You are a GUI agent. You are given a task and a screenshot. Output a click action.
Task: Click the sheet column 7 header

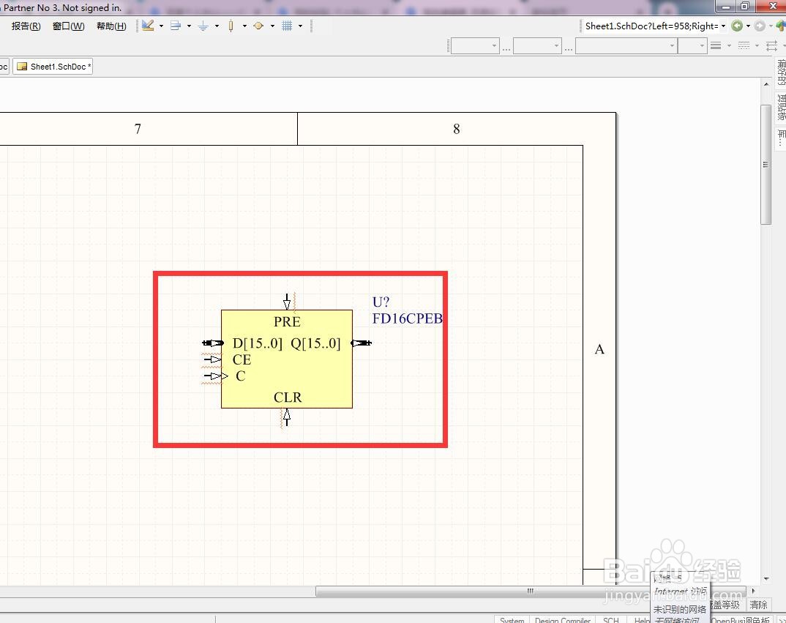pyautogui.click(x=138, y=129)
